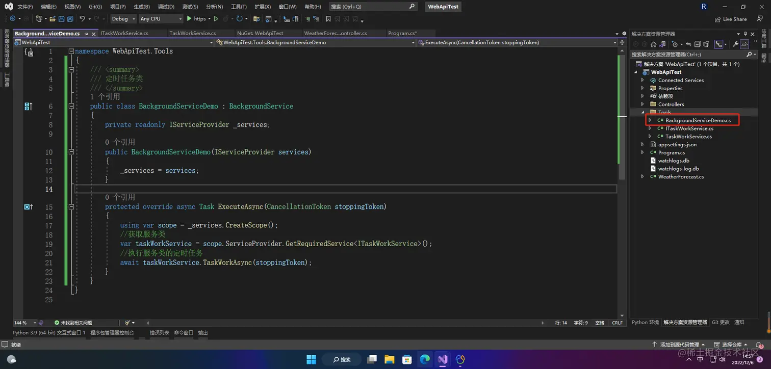Image resolution: width=771 pixels, height=369 pixels.
Task: Click 添加到源代码管理 in status bar
Action: point(679,345)
